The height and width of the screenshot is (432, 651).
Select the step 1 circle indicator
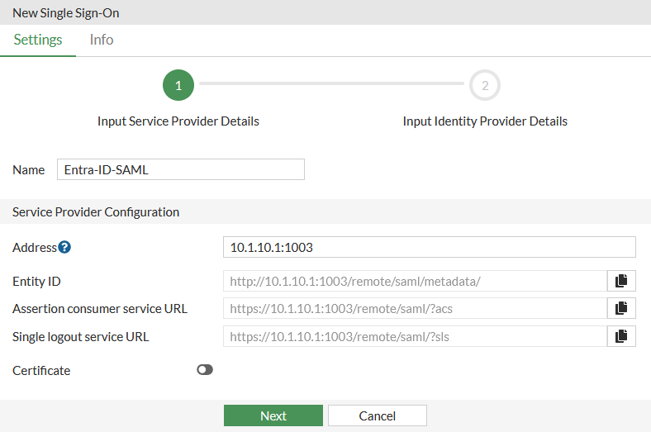178,84
